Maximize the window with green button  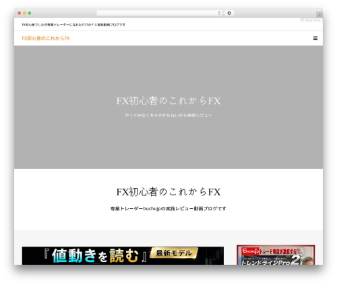point(30,13)
